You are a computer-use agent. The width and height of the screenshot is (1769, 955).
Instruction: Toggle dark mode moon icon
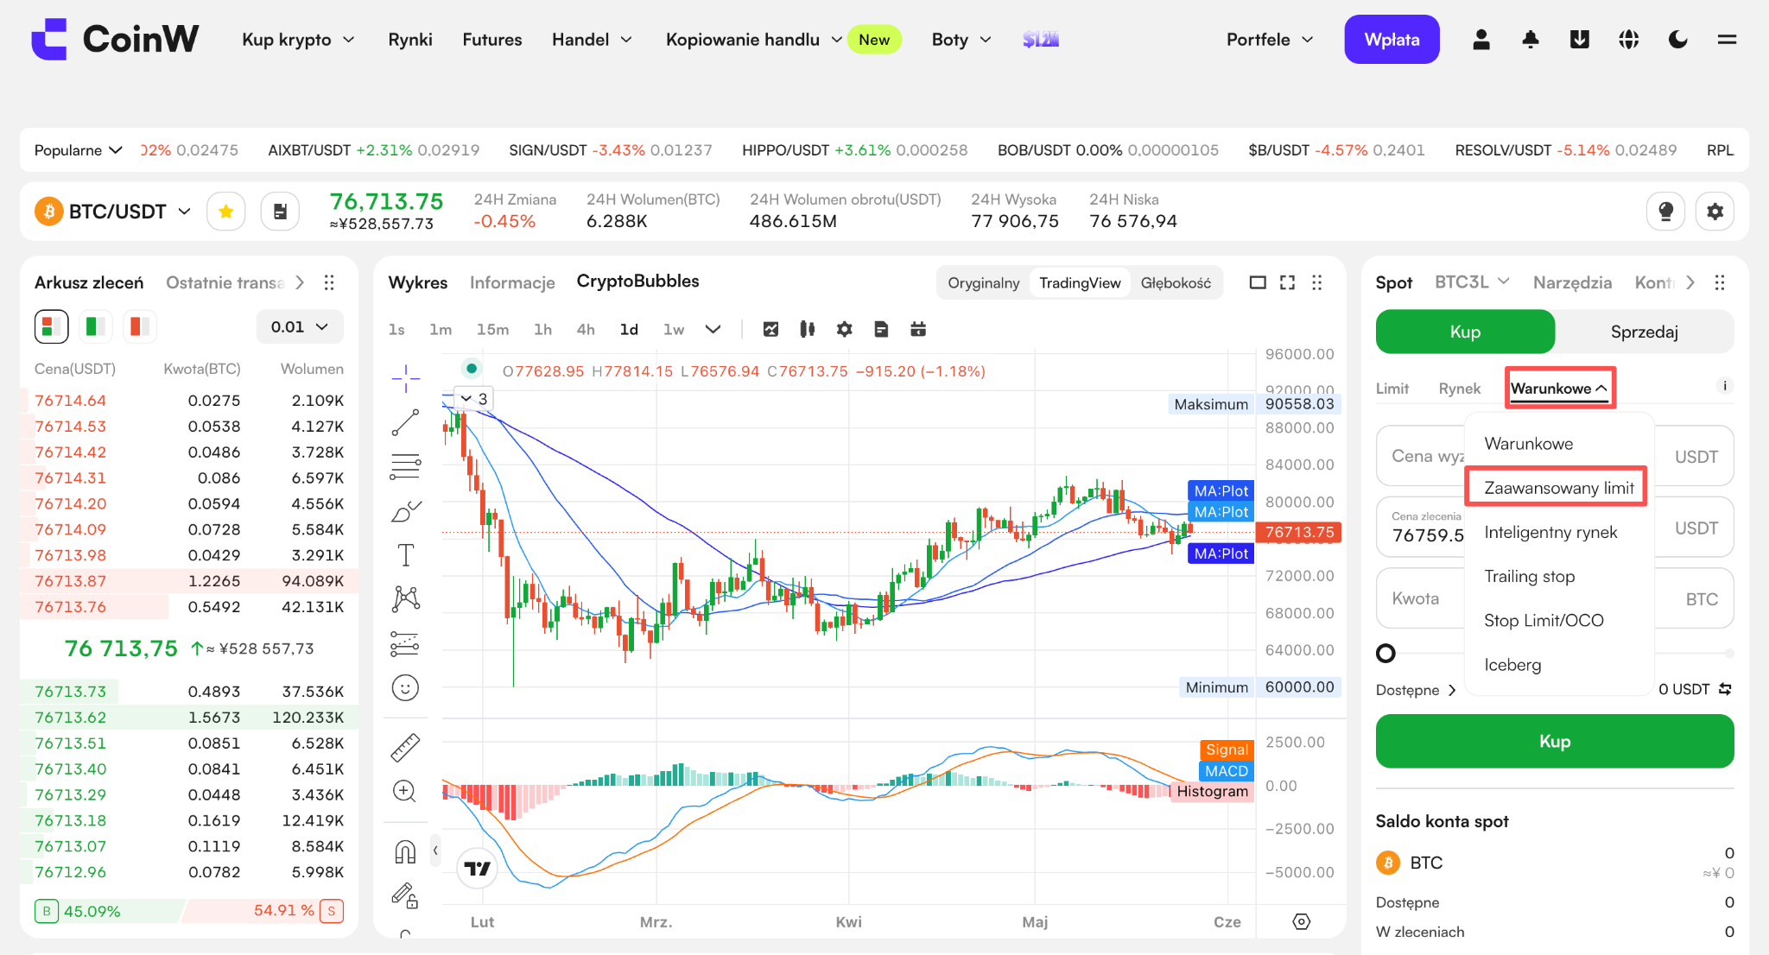(1677, 40)
